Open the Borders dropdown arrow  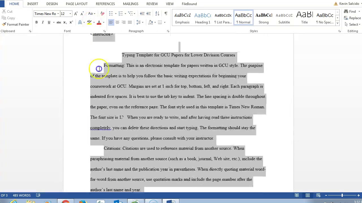click(164, 22)
